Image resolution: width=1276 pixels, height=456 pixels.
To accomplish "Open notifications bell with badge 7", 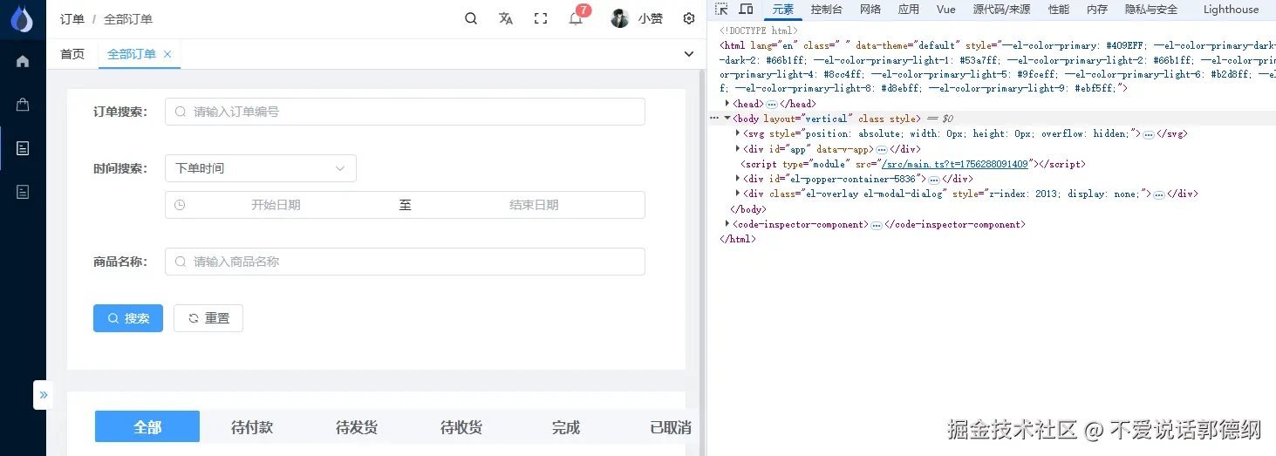I will (577, 18).
